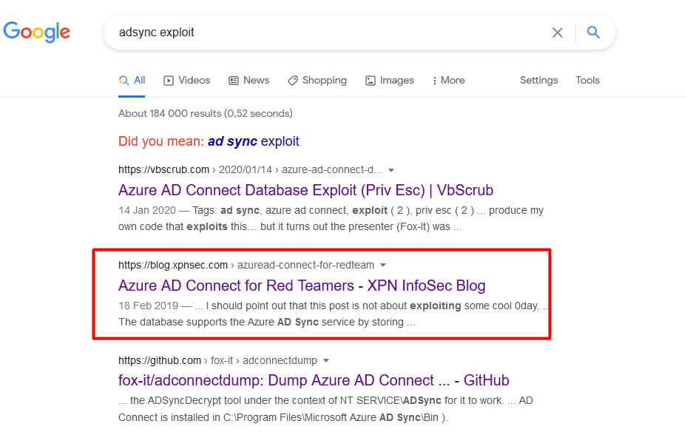The height and width of the screenshot is (435, 687).
Task: Open Azure AD Connect Database Exploit result
Action: click(x=305, y=190)
